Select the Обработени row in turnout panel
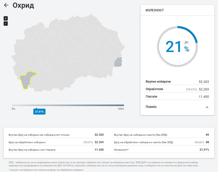The image size is (218, 172). pos(177,89)
